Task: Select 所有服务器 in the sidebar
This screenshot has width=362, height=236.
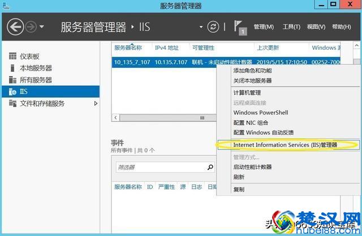Action: (x=51, y=80)
